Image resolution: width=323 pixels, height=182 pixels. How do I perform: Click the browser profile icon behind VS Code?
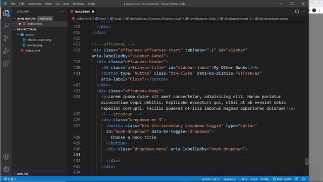click(314, 10)
